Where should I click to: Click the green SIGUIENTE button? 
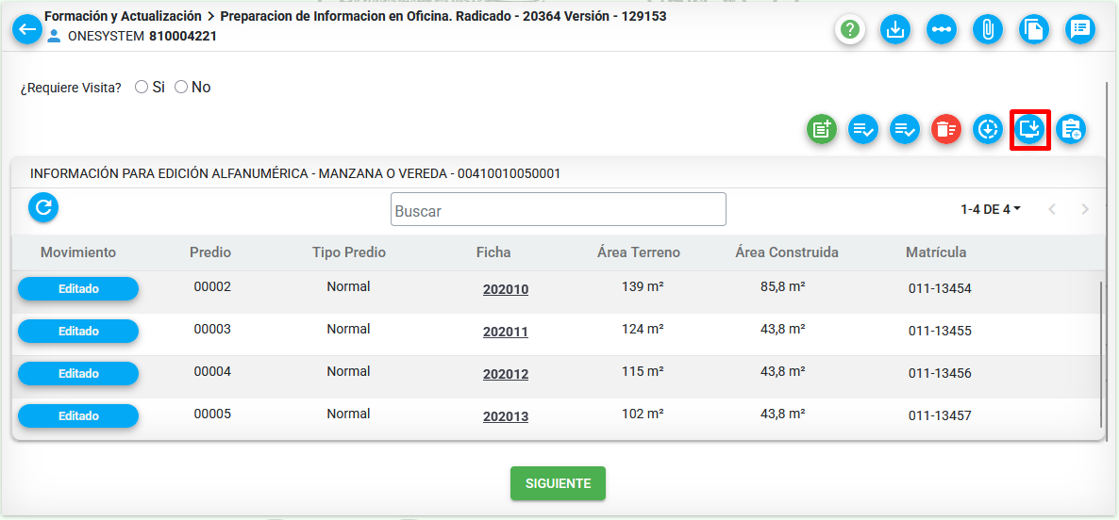tap(558, 483)
